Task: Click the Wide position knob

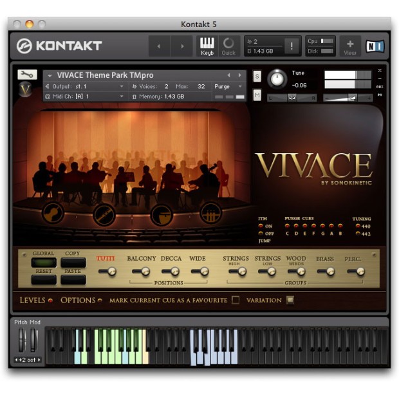Action: pos(204,272)
